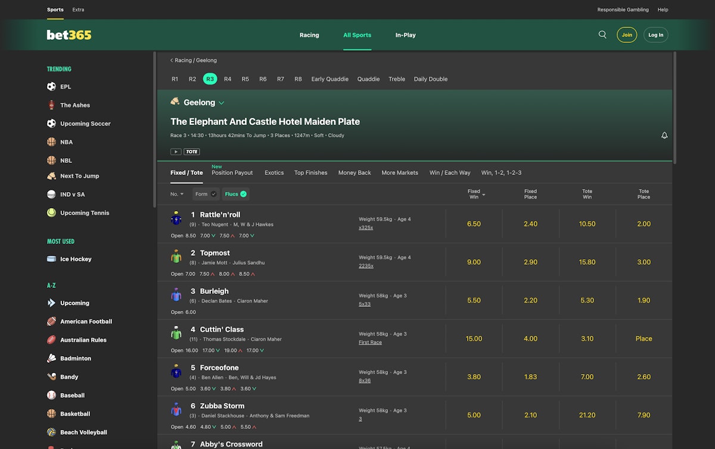Sort by Fixed Win column arrow
The width and height of the screenshot is (715, 449).
(x=483, y=194)
